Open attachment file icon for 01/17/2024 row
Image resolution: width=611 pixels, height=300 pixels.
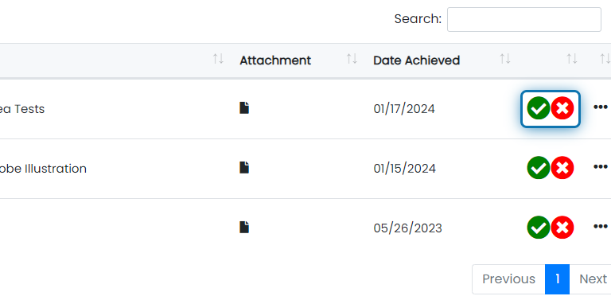(244, 108)
